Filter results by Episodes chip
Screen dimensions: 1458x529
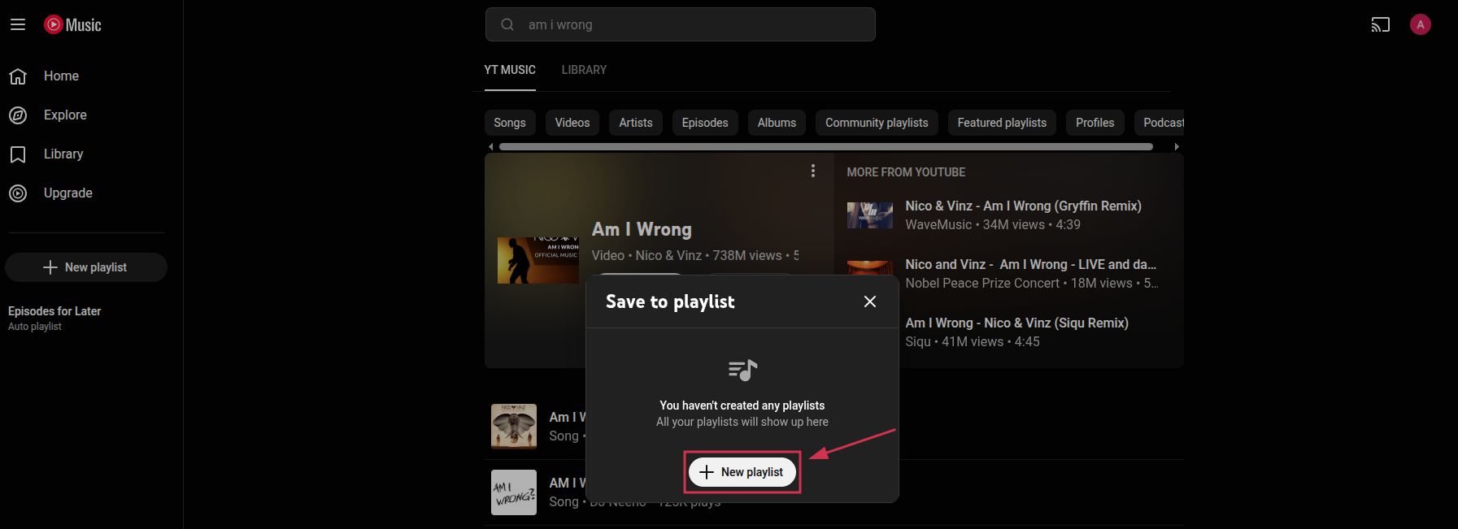click(705, 123)
